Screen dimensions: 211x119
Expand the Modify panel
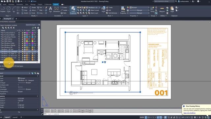34,16
